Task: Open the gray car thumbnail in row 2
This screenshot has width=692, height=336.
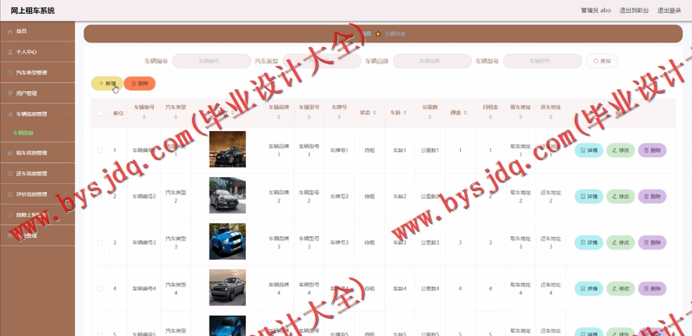Action: pos(227,195)
